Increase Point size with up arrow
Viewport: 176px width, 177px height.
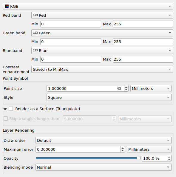[126, 87]
